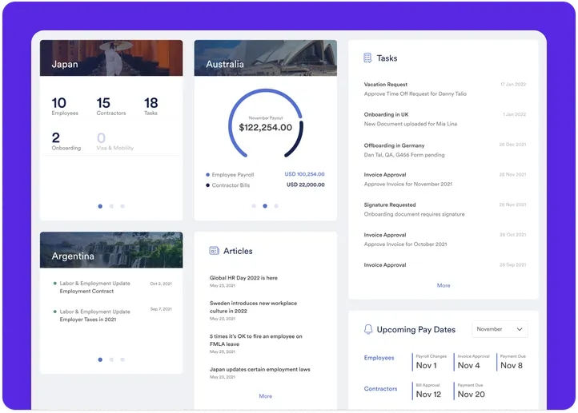Open Sweden new workplace culture article
This screenshot has width=578, height=413.
point(254,311)
